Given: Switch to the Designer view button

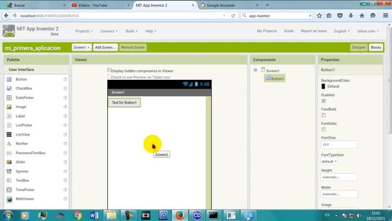Looking at the screenshot, I should [359, 47].
